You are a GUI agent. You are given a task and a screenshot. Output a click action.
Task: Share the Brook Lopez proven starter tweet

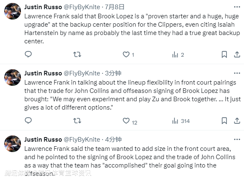pos(237,55)
